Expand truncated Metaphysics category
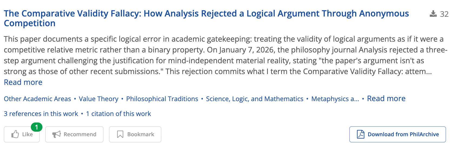The image size is (452, 146). click(x=335, y=99)
